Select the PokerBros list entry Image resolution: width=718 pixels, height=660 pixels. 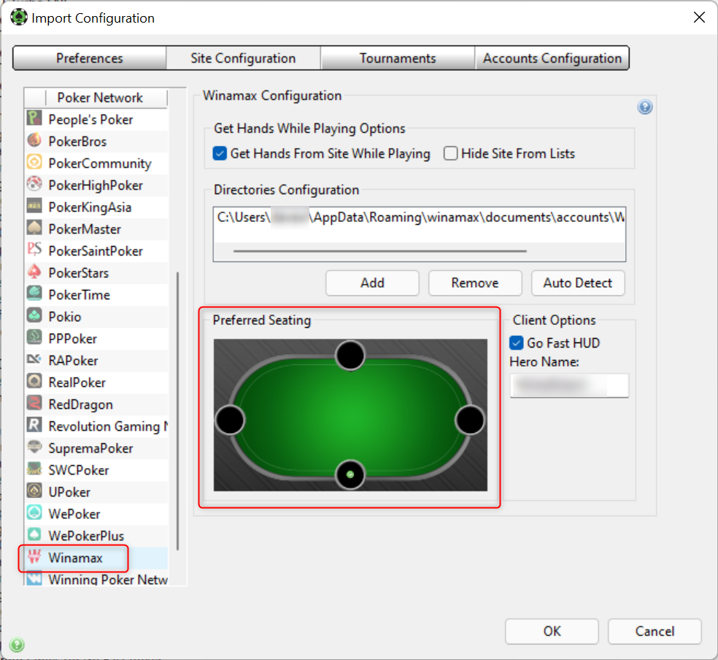97,142
